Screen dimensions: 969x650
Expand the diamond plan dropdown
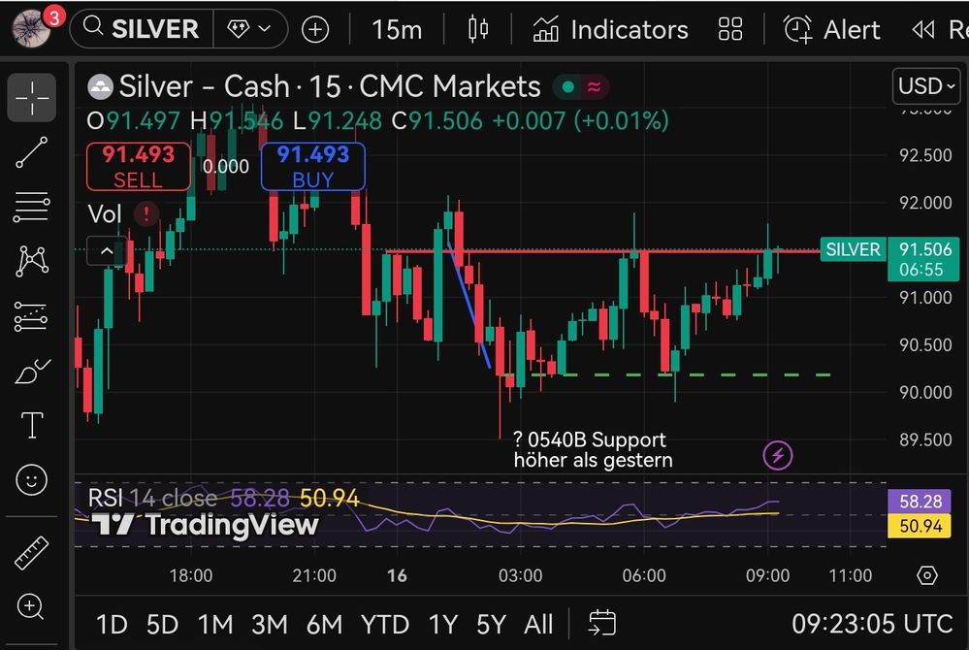click(x=250, y=28)
